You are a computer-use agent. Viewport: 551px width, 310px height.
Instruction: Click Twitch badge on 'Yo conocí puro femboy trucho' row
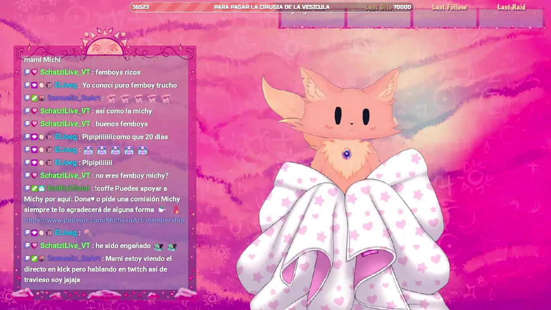[27, 85]
